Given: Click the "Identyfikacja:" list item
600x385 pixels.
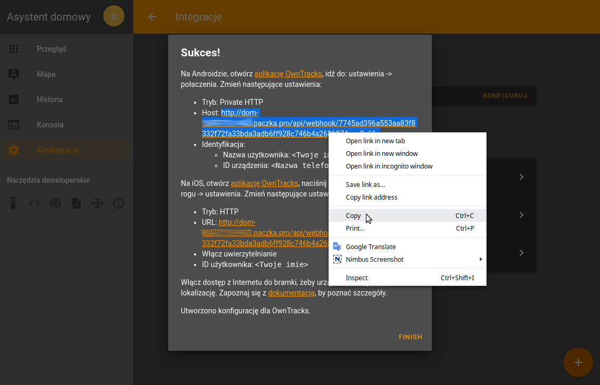Looking at the screenshot, I should 224,144.
